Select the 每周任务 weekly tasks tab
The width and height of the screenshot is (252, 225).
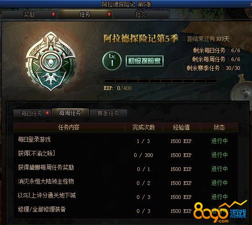click(x=70, y=113)
